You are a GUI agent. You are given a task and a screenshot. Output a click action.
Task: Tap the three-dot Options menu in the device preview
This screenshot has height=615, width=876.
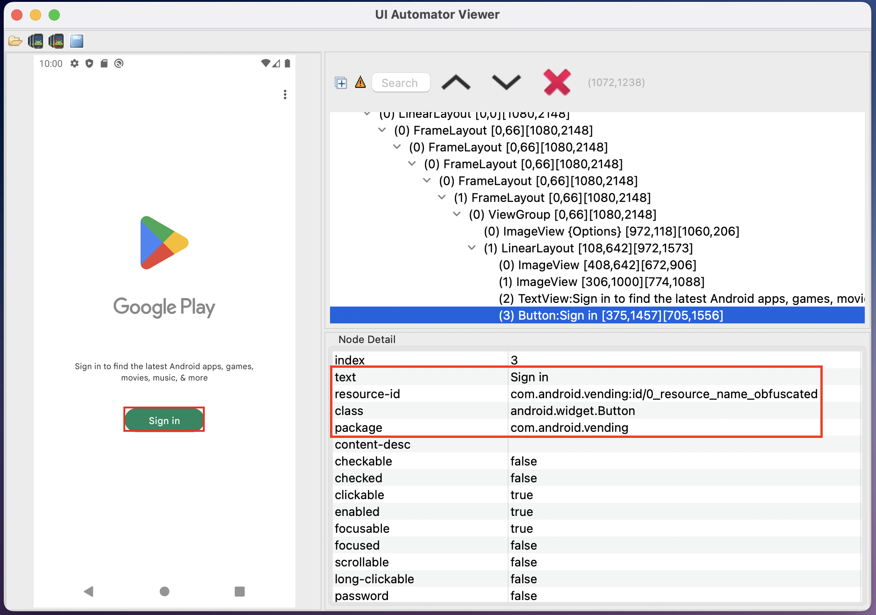[285, 94]
